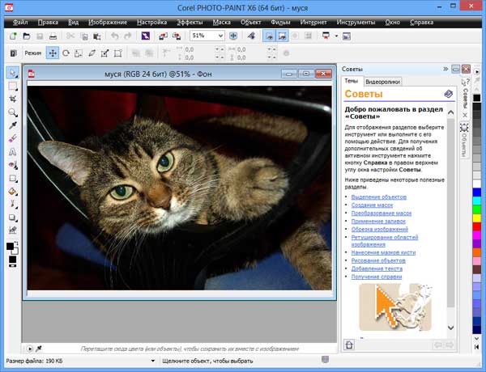
Task: Click the Print icon in the toolbar
Action: [x=53, y=36]
